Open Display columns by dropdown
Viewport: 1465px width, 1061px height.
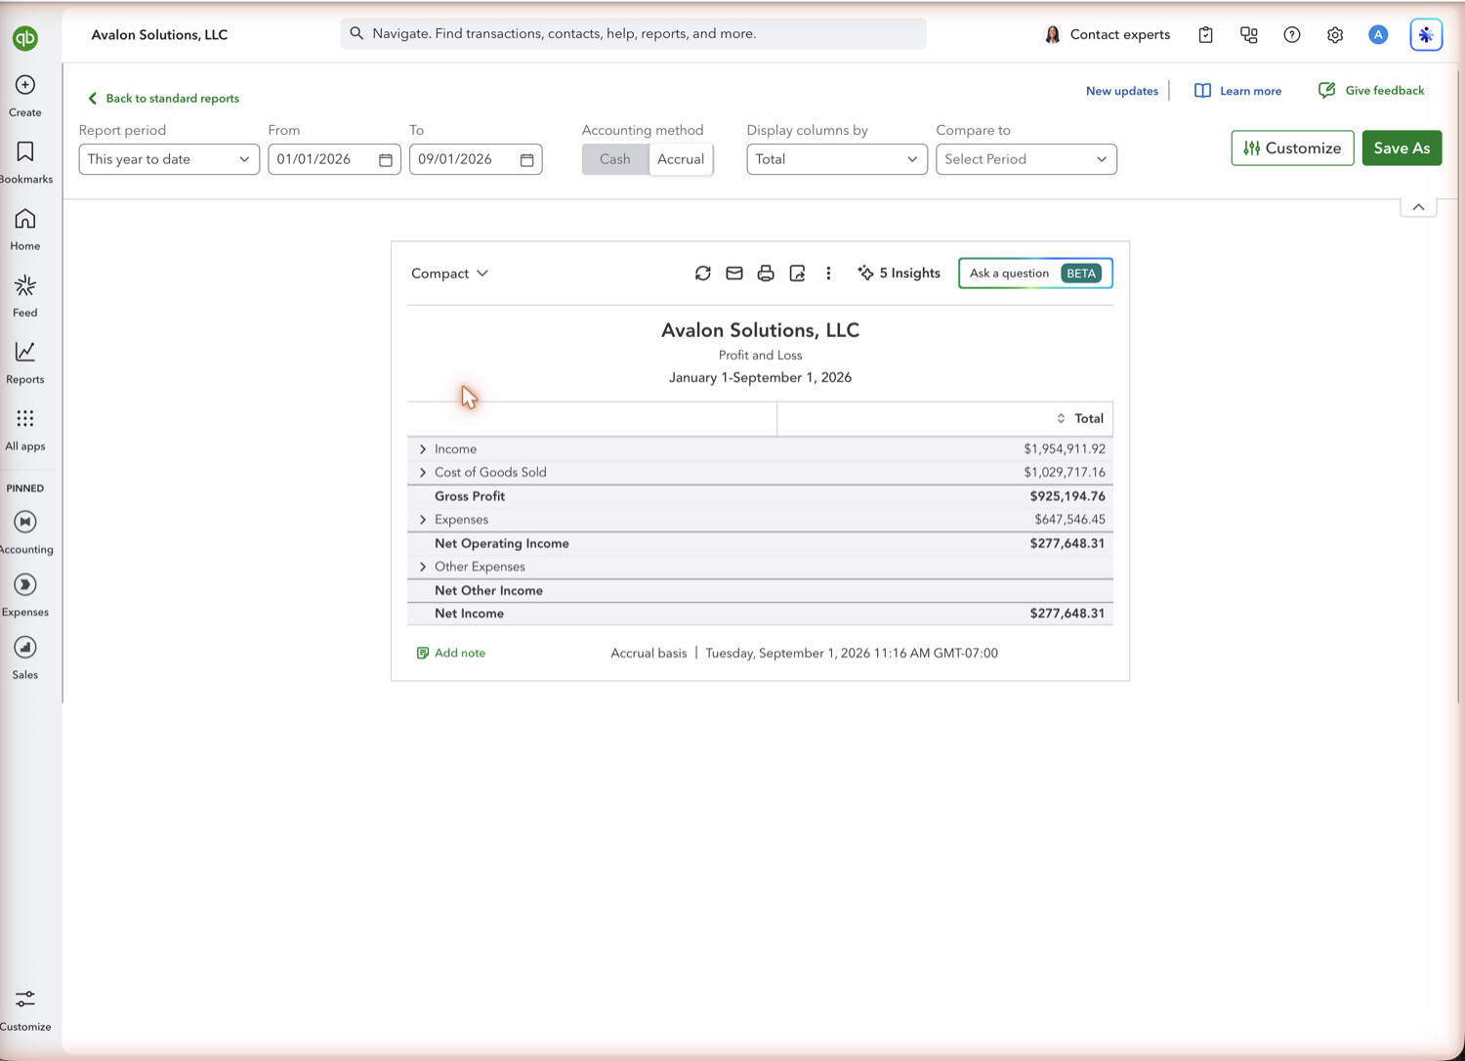click(837, 159)
